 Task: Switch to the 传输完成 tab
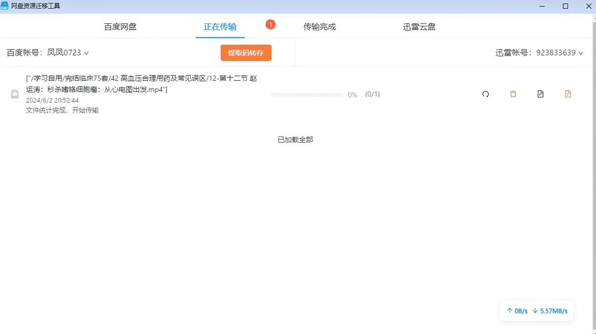click(x=319, y=26)
